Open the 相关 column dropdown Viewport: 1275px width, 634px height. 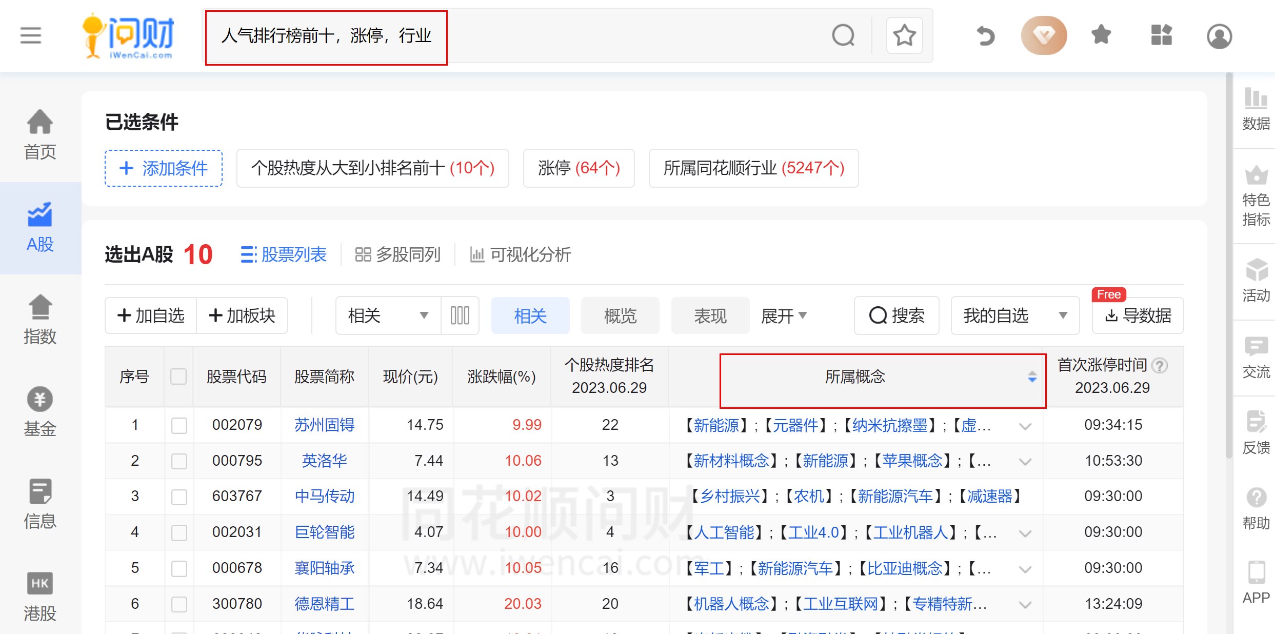coord(424,315)
